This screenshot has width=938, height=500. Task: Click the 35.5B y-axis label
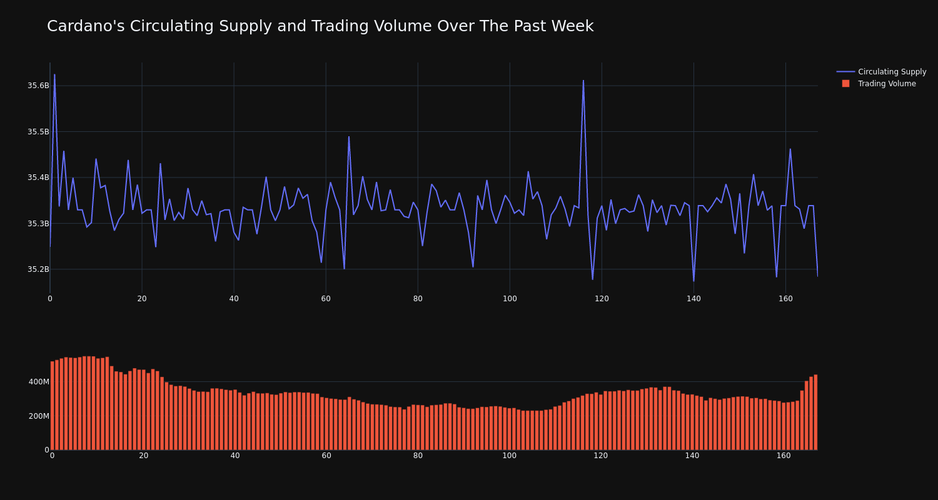(x=38, y=132)
